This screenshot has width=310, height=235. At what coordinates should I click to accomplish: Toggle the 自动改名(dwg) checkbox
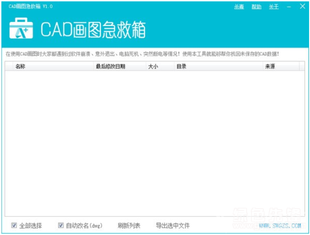(61, 225)
